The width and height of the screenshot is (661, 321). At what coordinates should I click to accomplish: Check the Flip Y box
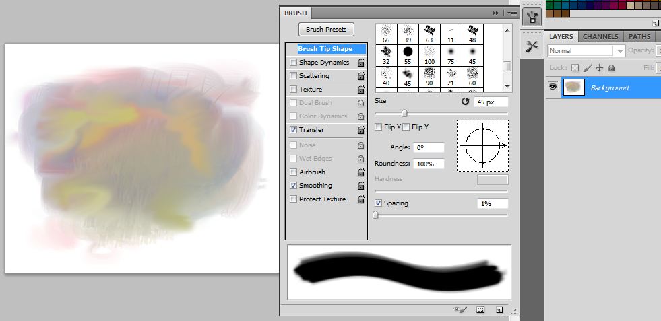tap(406, 127)
